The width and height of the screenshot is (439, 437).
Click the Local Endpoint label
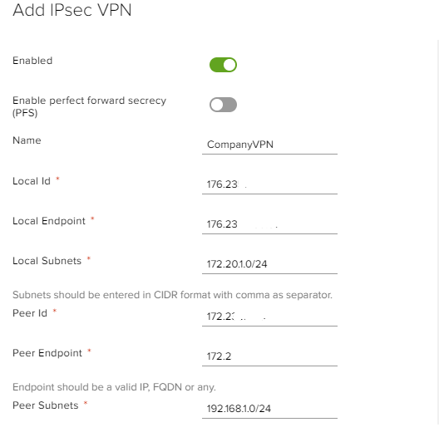49,221
